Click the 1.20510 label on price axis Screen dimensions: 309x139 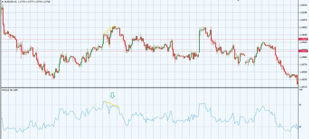(x=303, y=5)
